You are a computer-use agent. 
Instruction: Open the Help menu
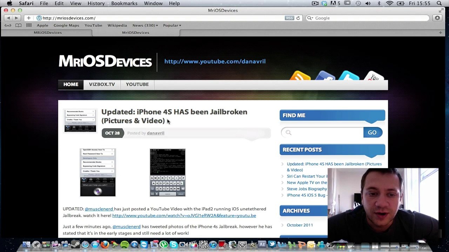pos(174,3)
